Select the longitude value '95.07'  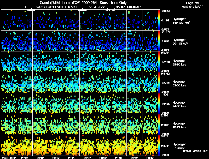click(120, 7)
